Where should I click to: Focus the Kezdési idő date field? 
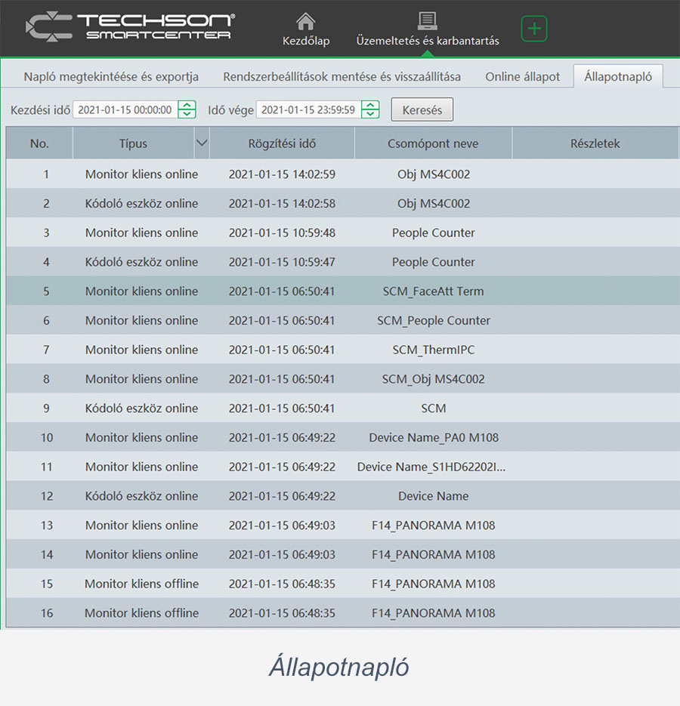(125, 109)
